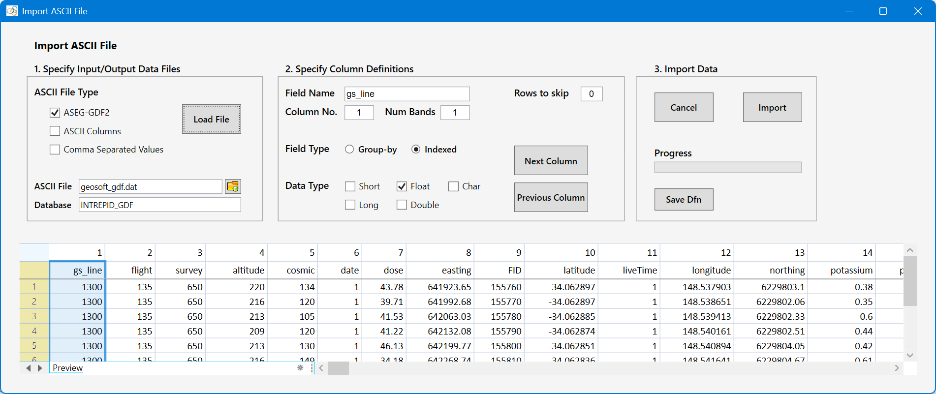Click the Save Dfn button
This screenshot has height=394, width=936.
click(684, 199)
